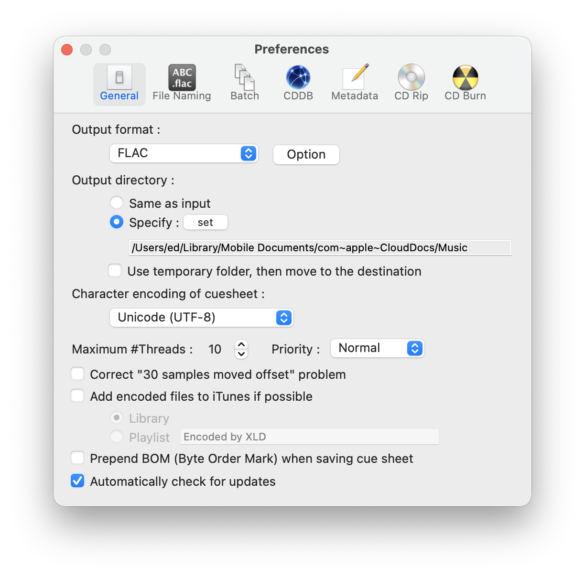Open the Priority dropdown showing Normal
This screenshot has width=585, height=577.
[377, 348]
